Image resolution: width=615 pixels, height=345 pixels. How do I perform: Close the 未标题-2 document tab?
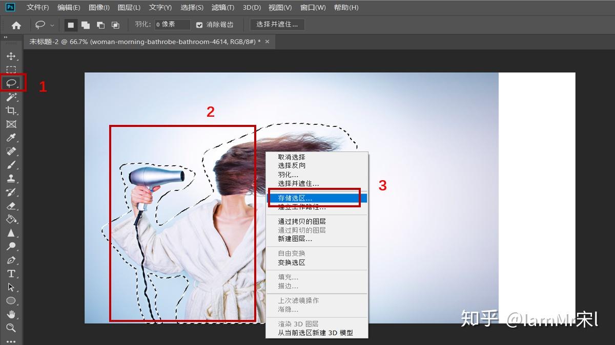point(267,42)
